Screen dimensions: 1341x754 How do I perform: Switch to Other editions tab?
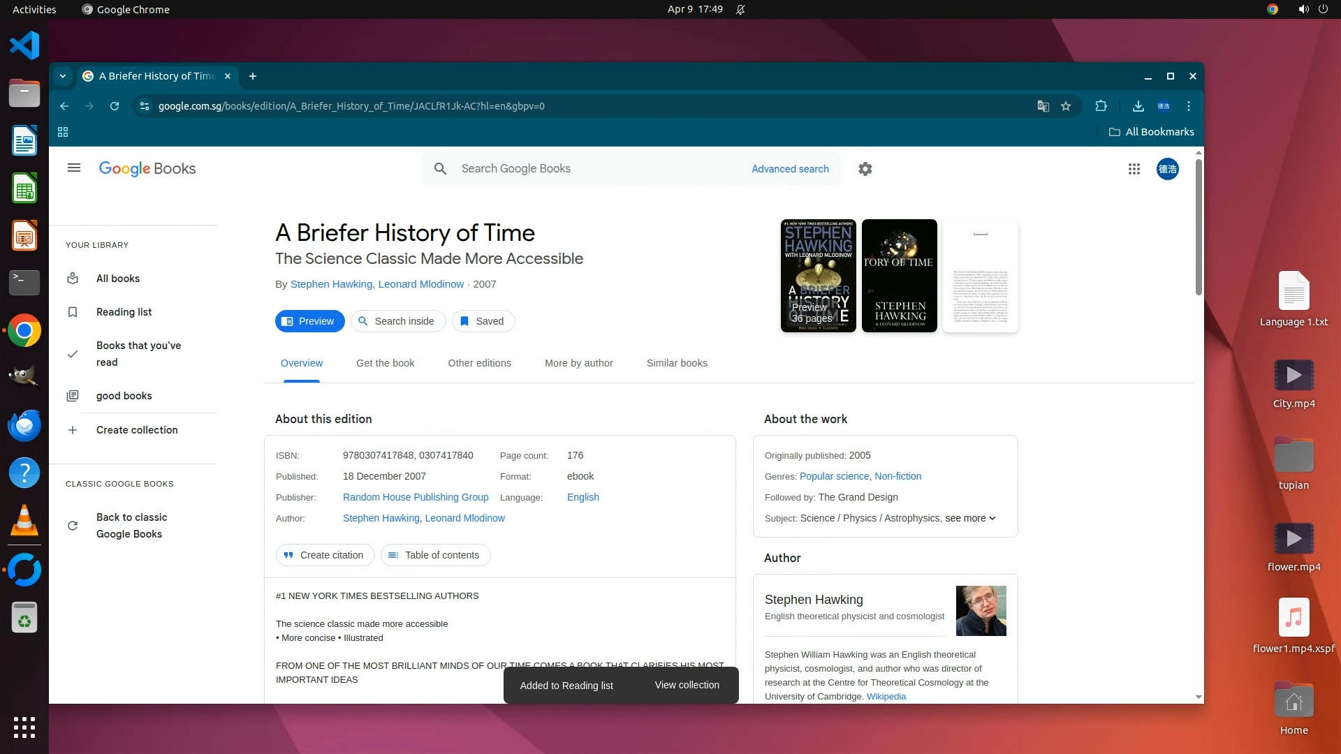tap(479, 363)
